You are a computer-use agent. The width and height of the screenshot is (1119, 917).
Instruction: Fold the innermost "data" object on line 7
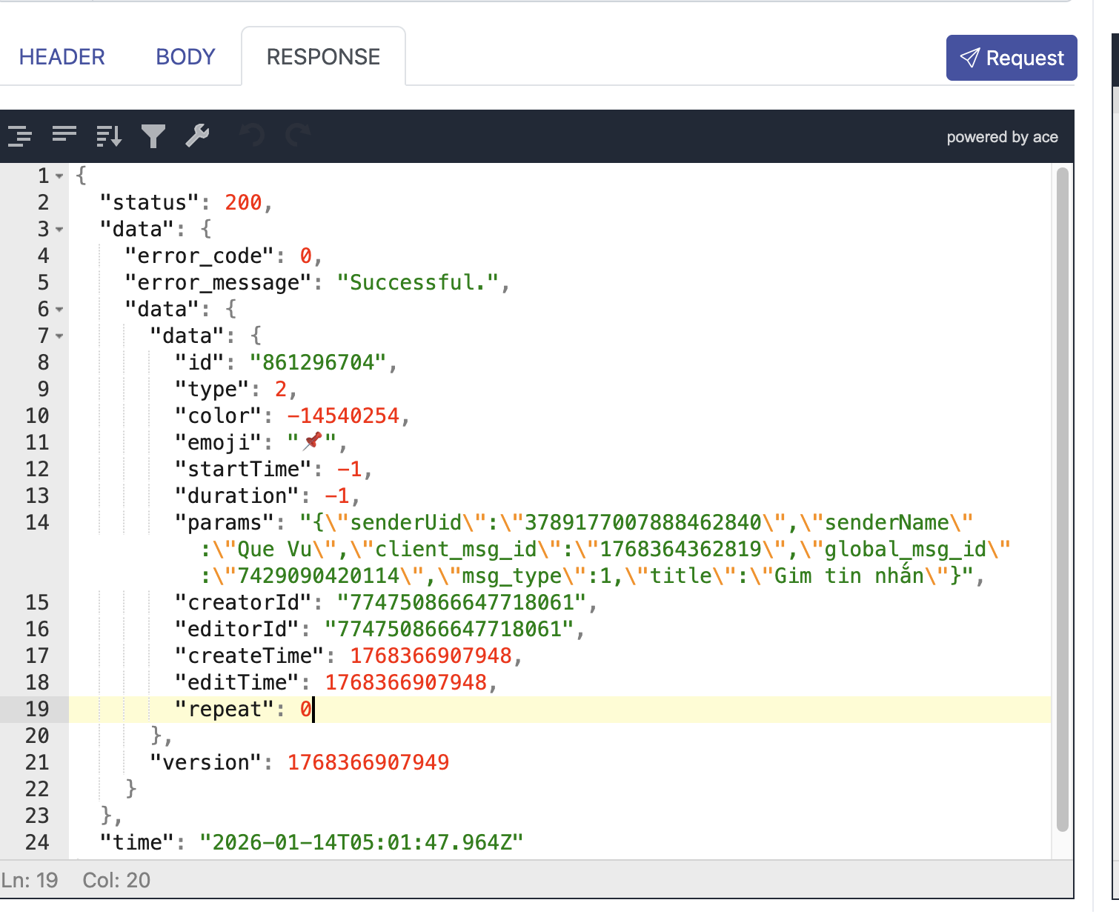[x=59, y=336]
